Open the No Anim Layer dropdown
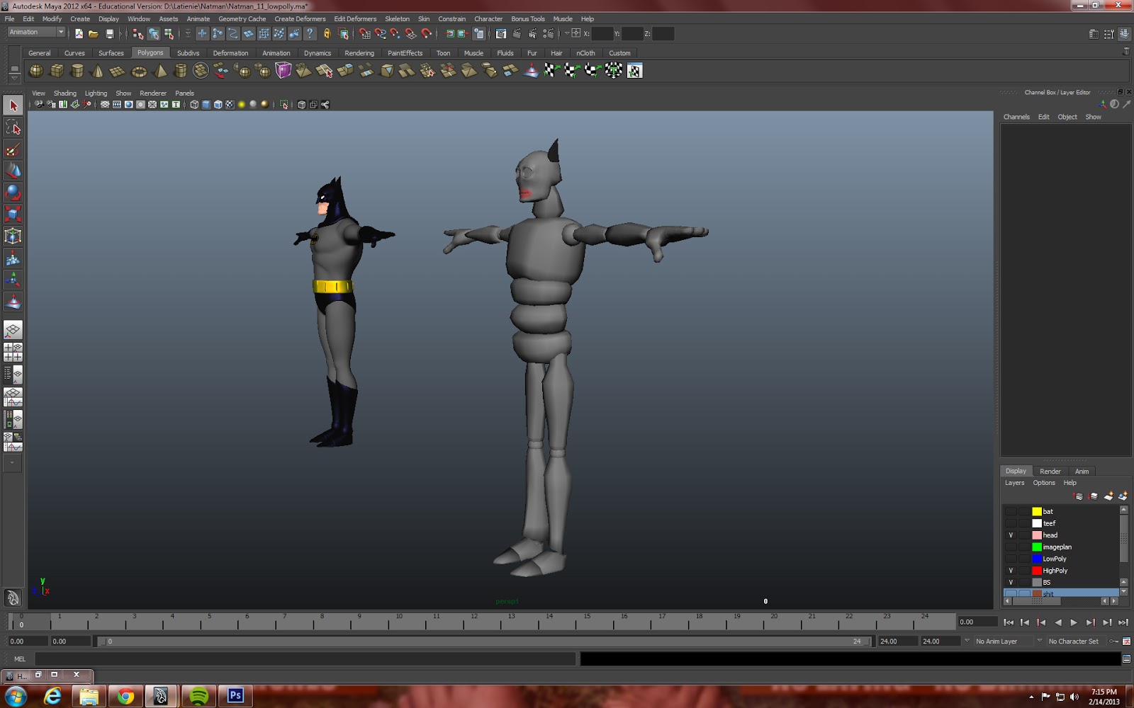The image size is (1134, 708). (x=996, y=641)
